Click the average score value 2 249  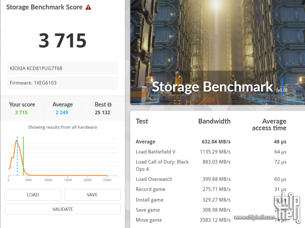[62, 113]
